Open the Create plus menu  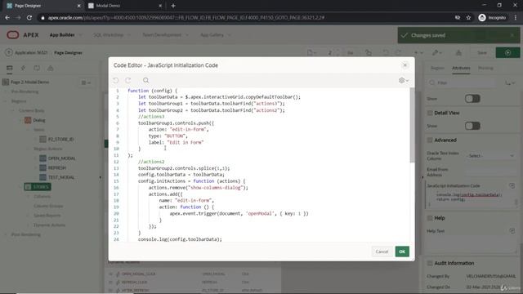418,52
